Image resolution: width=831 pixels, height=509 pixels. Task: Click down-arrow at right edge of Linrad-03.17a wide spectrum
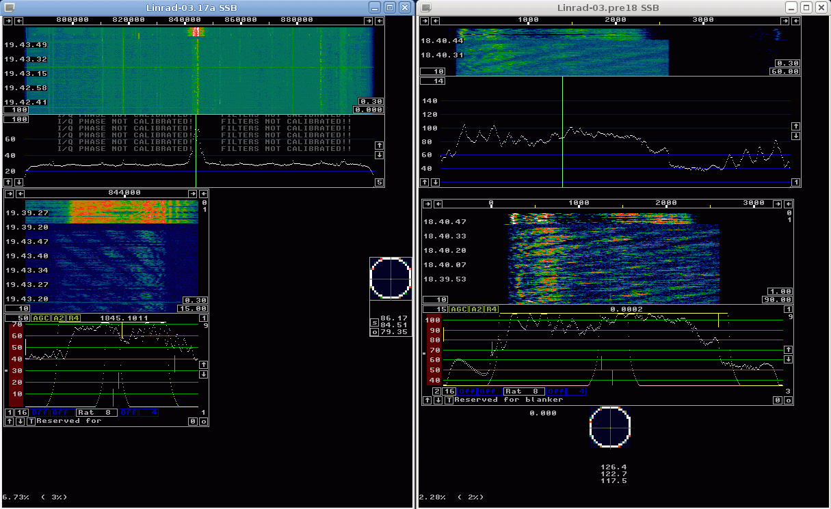pos(380,154)
